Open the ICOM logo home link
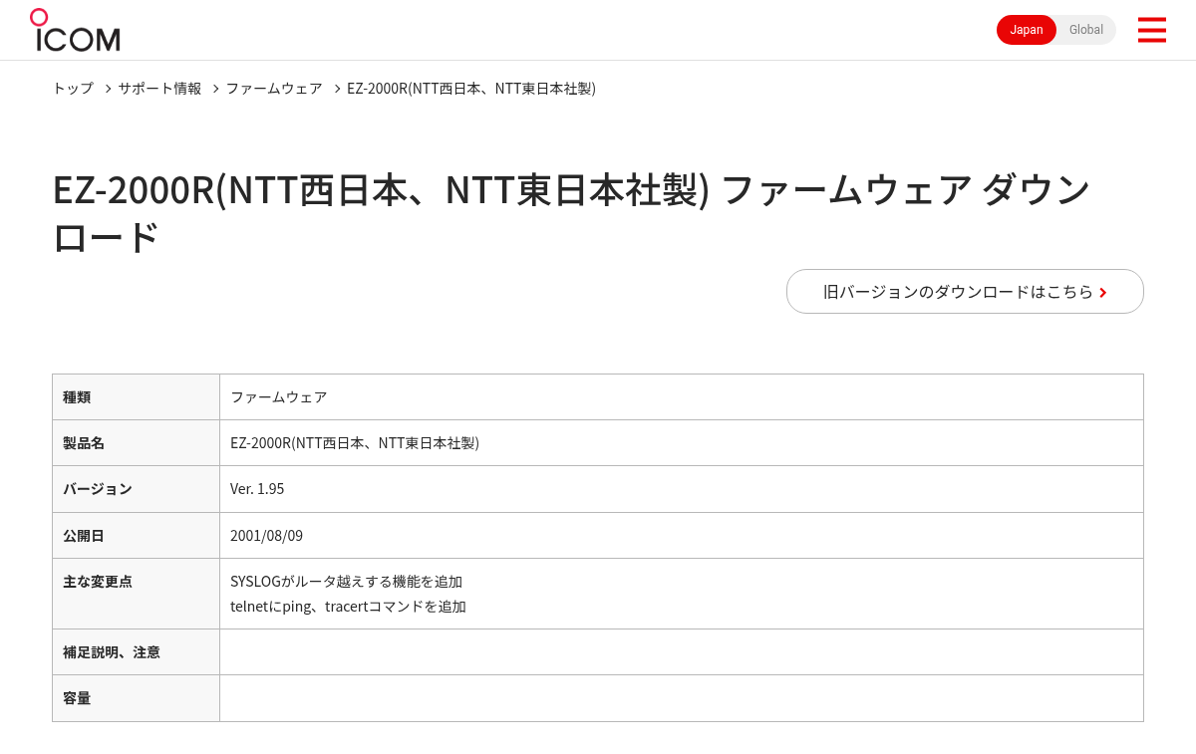Image resolution: width=1196 pixels, height=754 pixels. click(x=75, y=30)
